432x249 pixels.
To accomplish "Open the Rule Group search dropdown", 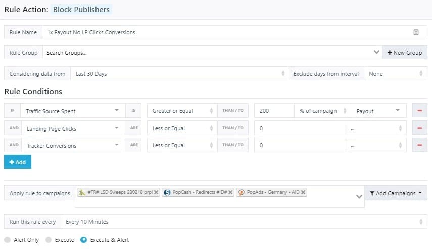I will pos(212,53).
